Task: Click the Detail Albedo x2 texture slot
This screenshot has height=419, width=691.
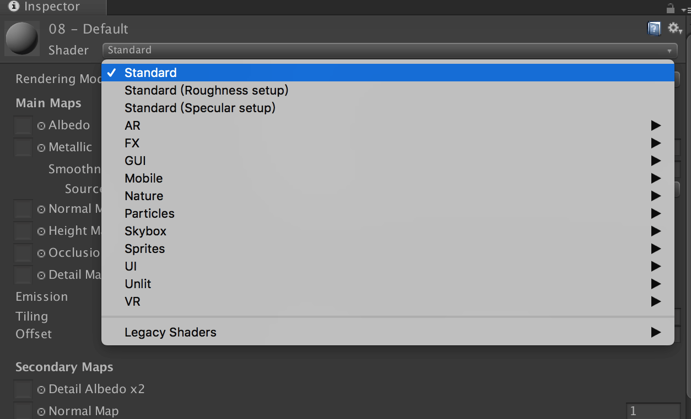Action: (23, 390)
